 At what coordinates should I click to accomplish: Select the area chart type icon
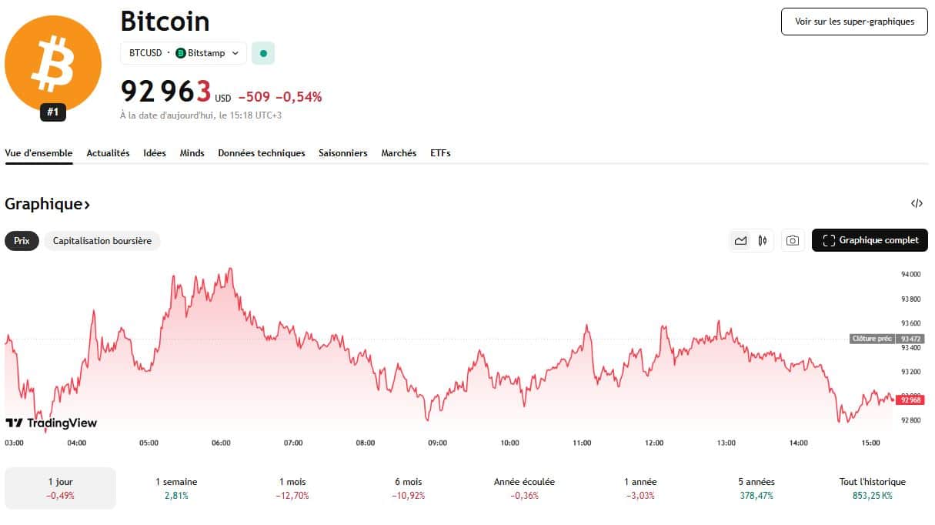click(x=740, y=240)
